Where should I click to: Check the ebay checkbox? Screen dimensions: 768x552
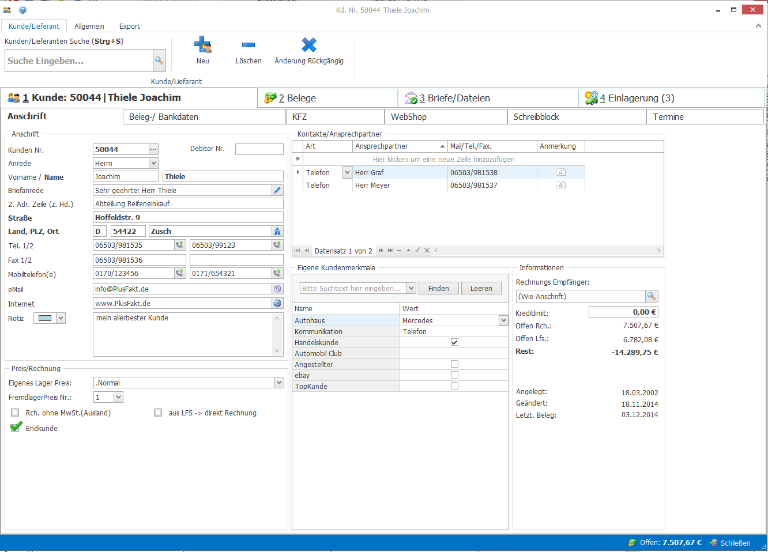click(454, 375)
